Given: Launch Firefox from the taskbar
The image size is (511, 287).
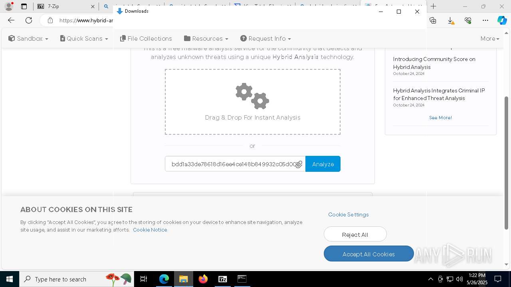Looking at the screenshot, I should coord(203,279).
